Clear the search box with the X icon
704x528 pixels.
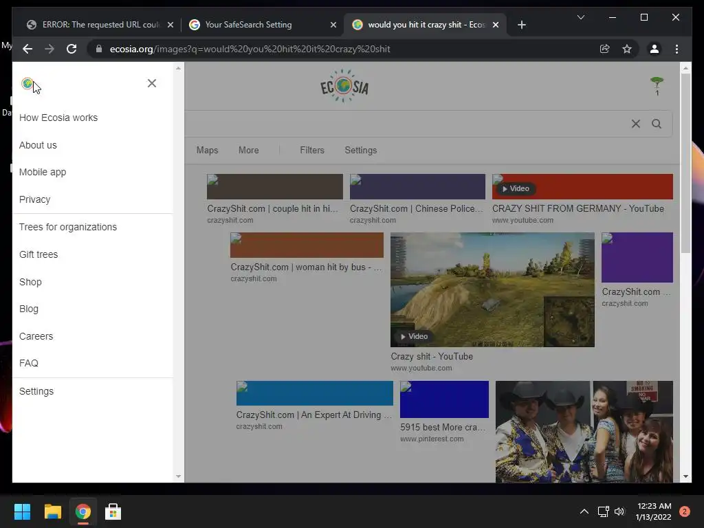636,124
